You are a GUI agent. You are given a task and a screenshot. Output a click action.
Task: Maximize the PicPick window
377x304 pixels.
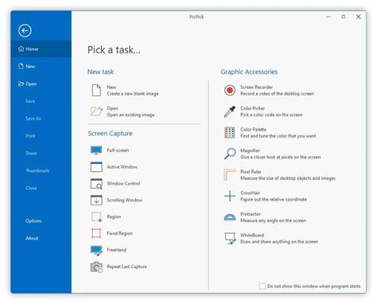[344, 17]
